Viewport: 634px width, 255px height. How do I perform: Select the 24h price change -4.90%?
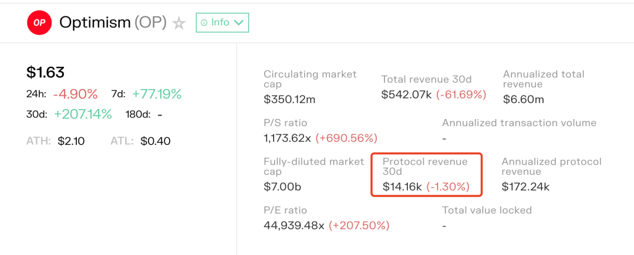point(75,94)
